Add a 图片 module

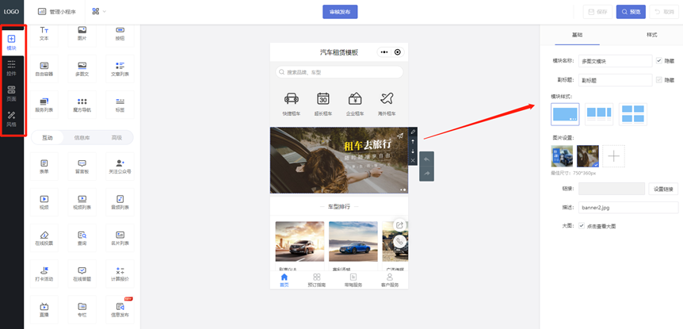pos(82,33)
